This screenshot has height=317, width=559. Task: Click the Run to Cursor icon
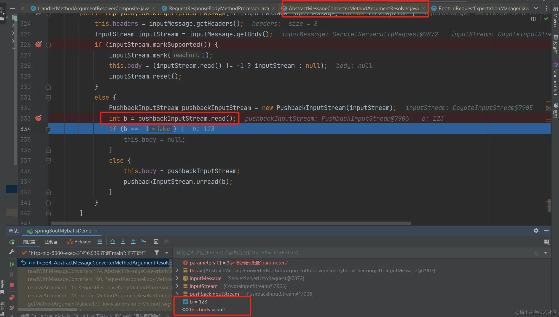[143, 242]
